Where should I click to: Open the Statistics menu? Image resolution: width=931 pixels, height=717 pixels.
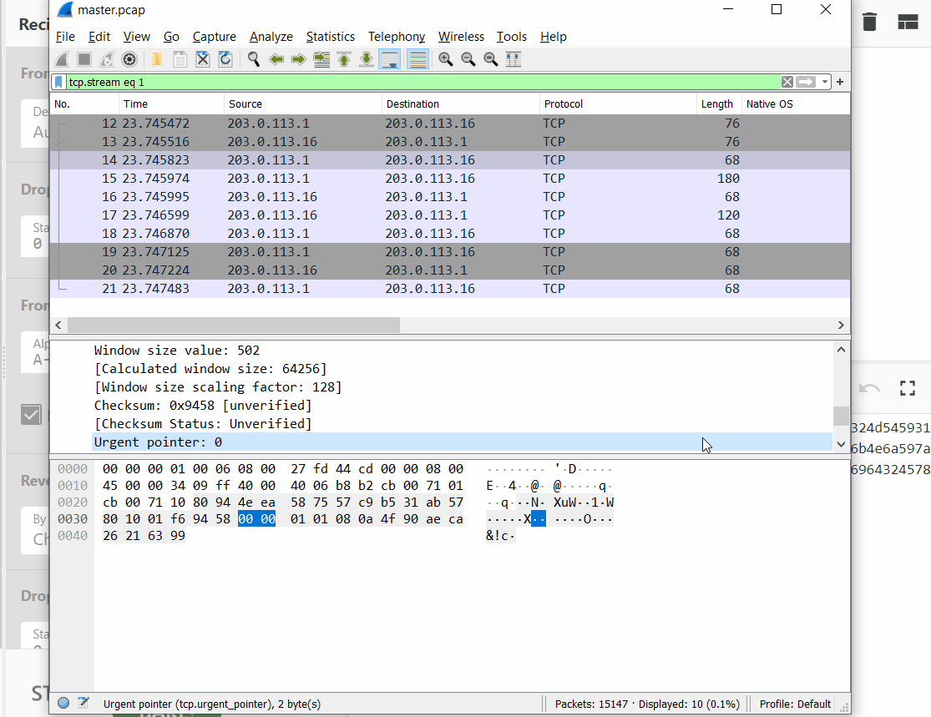coord(331,37)
